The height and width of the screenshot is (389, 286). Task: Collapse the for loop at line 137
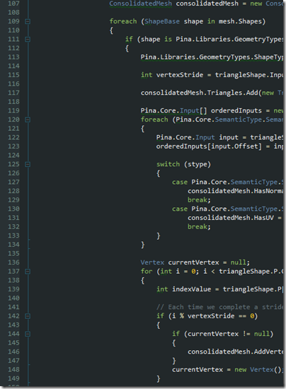click(x=28, y=272)
